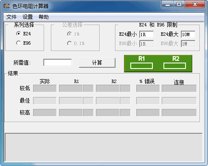Click the % 错误 column header
This screenshot has width=208, height=166.
click(x=147, y=81)
